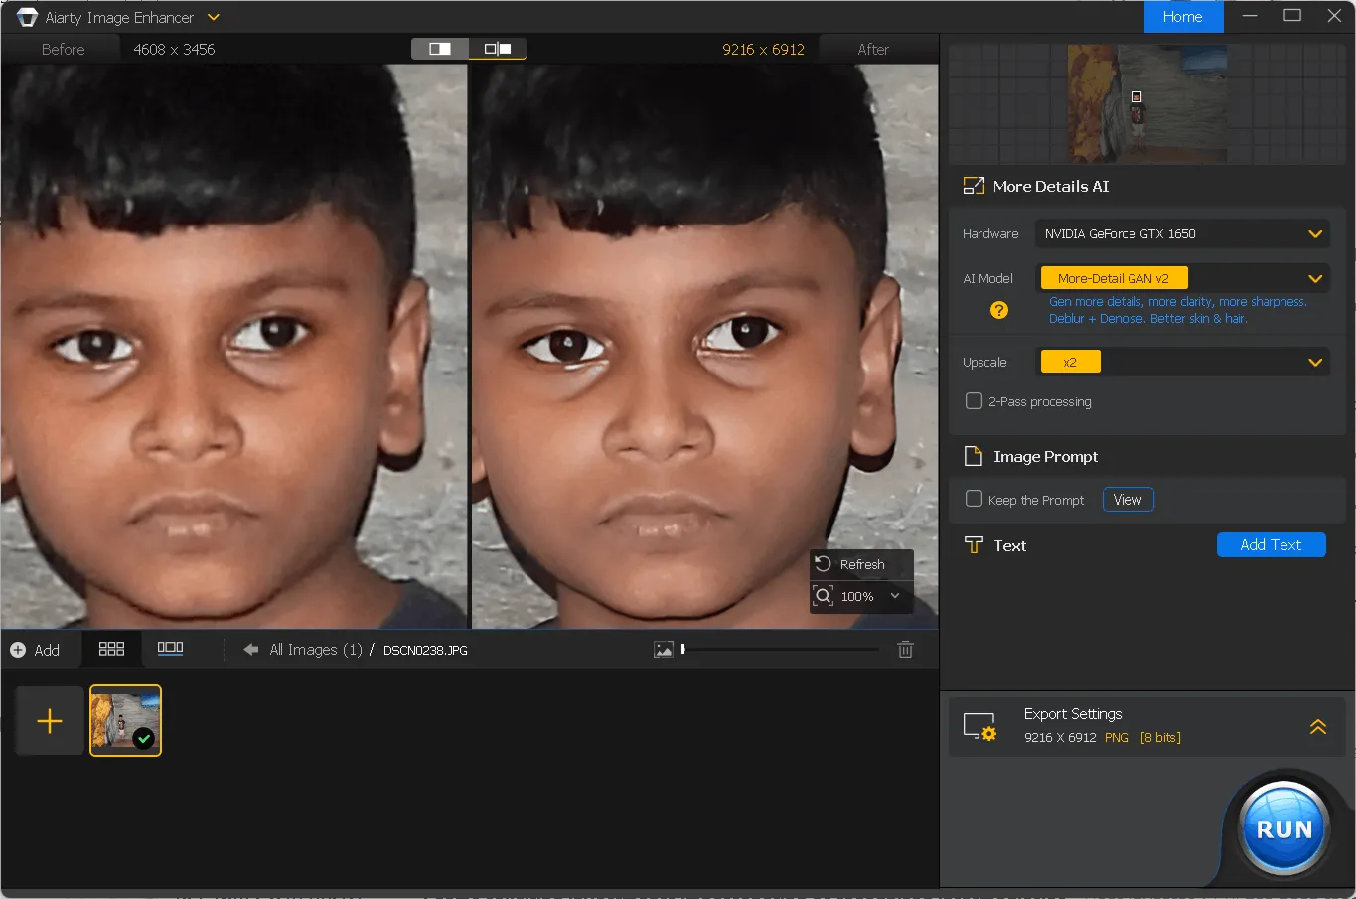Expand the AI Model dropdown
Image resolution: width=1356 pixels, height=899 pixels.
(1314, 279)
